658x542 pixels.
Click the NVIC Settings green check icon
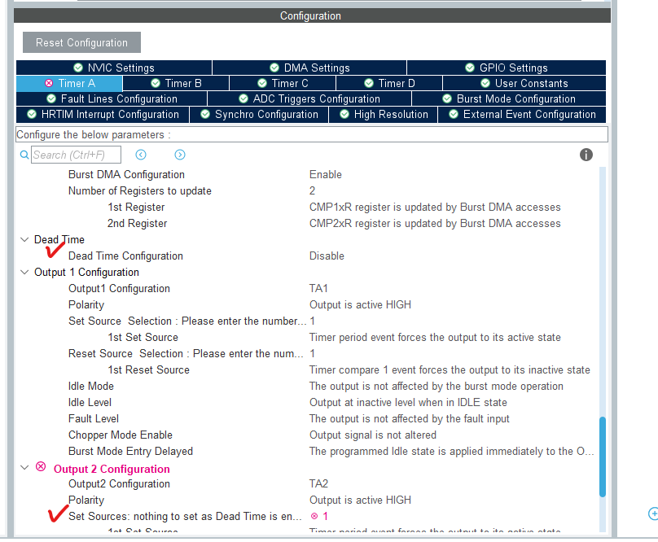pyautogui.click(x=78, y=68)
